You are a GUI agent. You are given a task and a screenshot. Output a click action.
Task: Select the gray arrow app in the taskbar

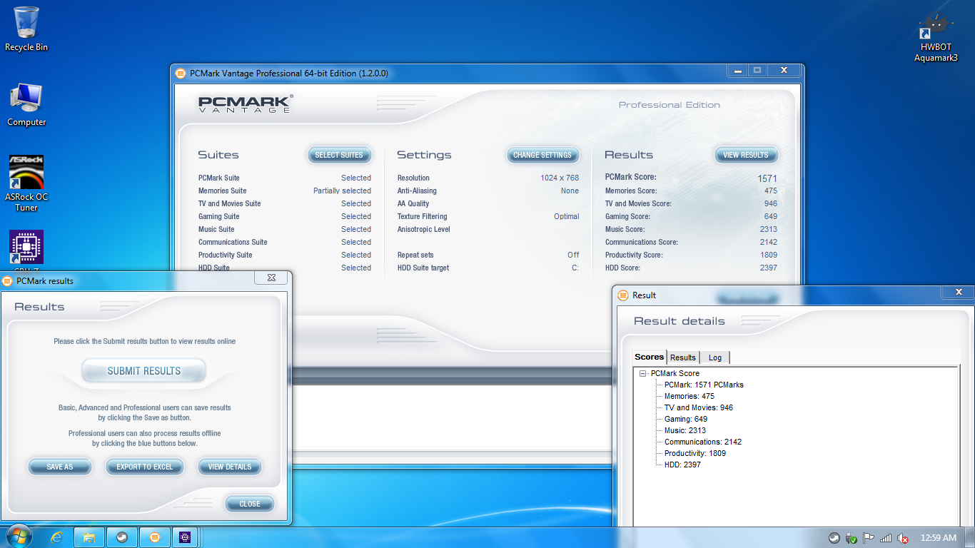[122, 537]
